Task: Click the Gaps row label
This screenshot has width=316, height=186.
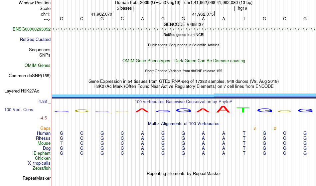Action: (45, 128)
